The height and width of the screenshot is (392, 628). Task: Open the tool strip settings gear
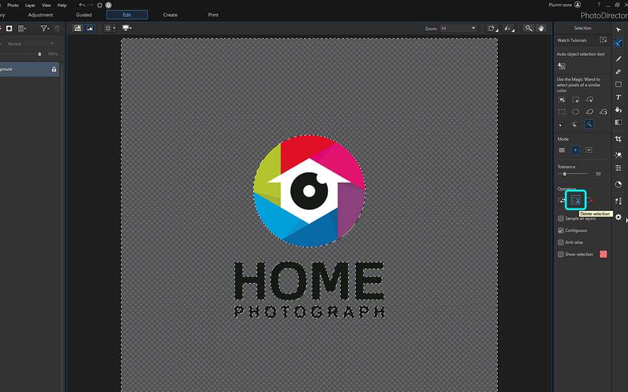(x=619, y=217)
